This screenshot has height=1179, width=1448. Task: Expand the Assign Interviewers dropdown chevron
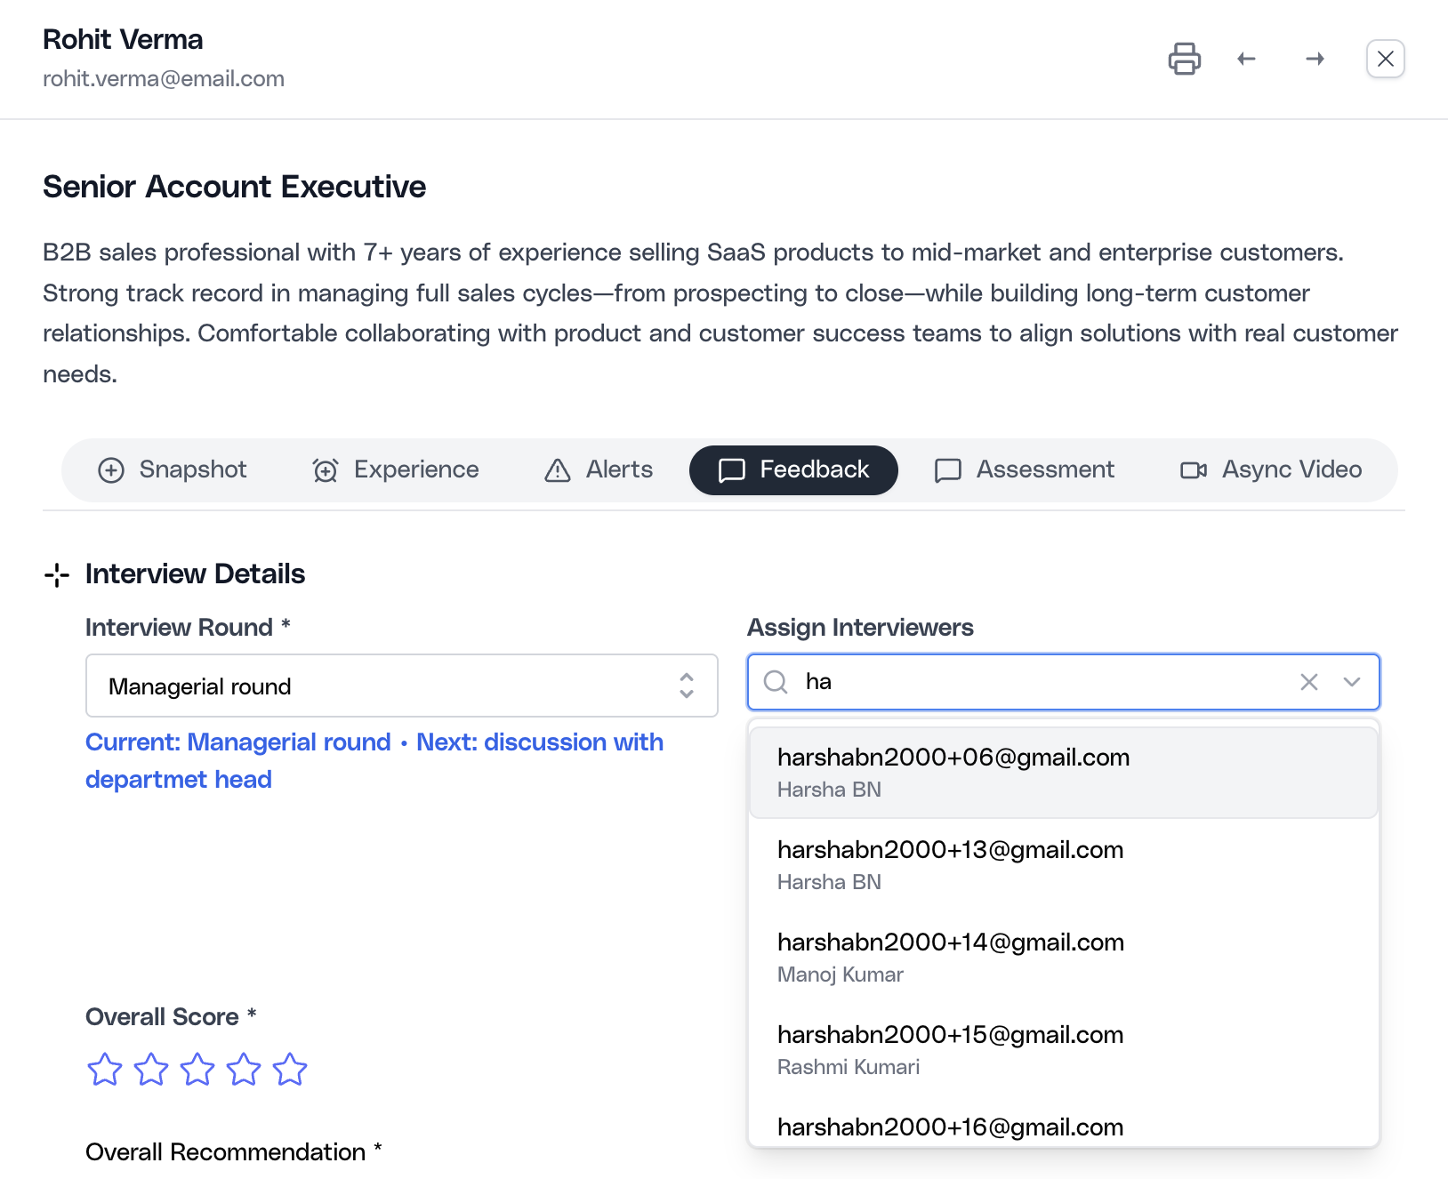1351,682
